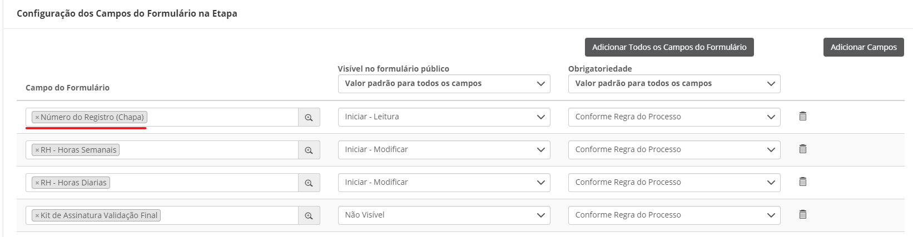Open search for RH - Horas Diarias field
913x237 pixels.
point(309,183)
